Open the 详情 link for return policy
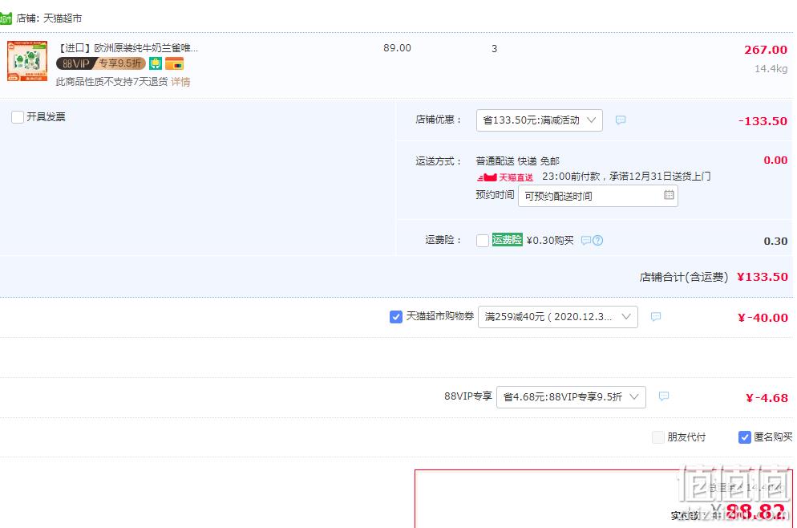Screen dimensions: 797x528 pyautogui.click(x=180, y=81)
